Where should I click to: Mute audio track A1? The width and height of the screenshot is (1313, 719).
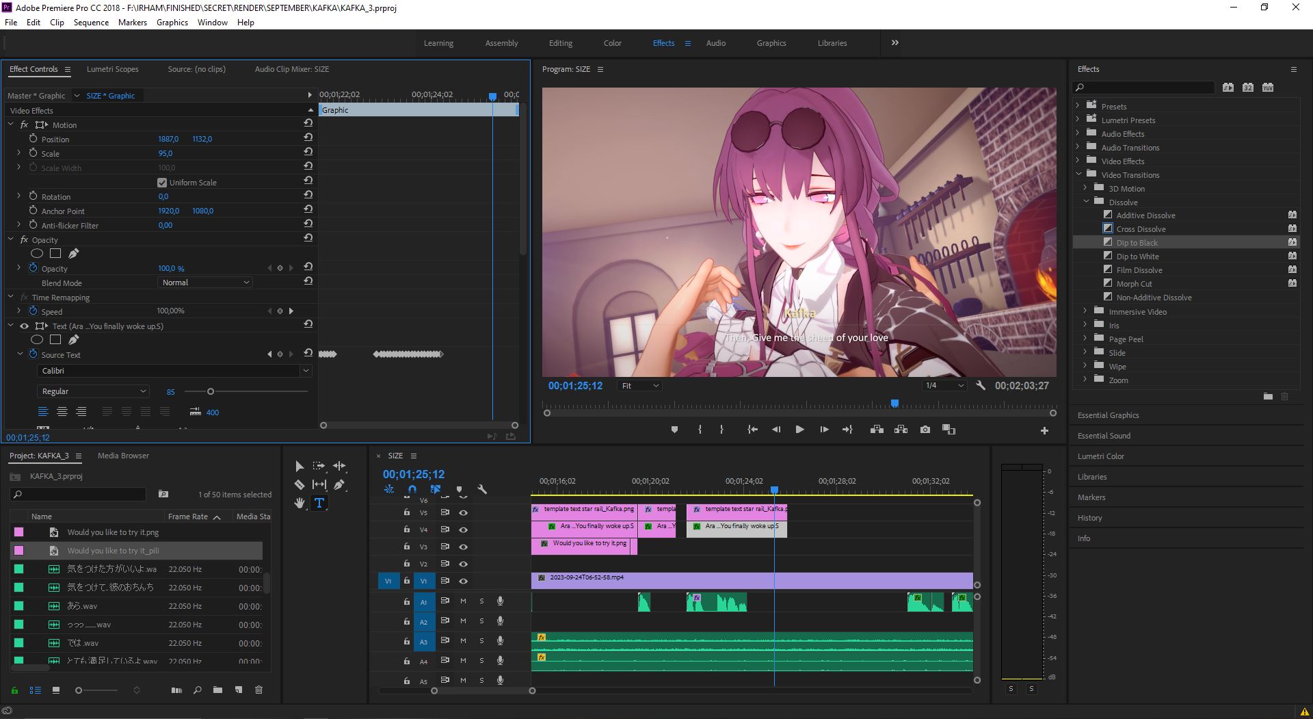[463, 601]
